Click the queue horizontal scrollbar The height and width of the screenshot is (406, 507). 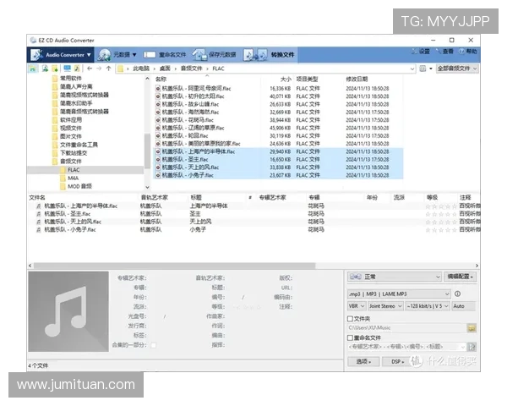click(x=175, y=266)
